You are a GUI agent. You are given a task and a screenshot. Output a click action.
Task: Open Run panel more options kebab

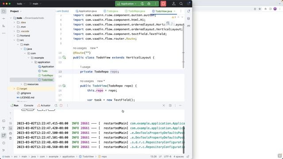click(68, 105)
